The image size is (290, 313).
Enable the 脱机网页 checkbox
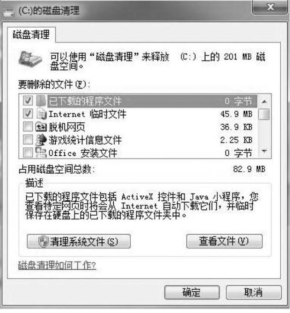(x=28, y=127)
